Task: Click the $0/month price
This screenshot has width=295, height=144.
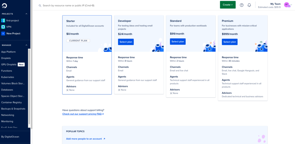Action: 73,34
